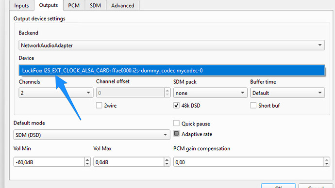This screenshot has height=188, width=335.
Task: Go to the Advanced tab
Action: click(x=123, y=5)
